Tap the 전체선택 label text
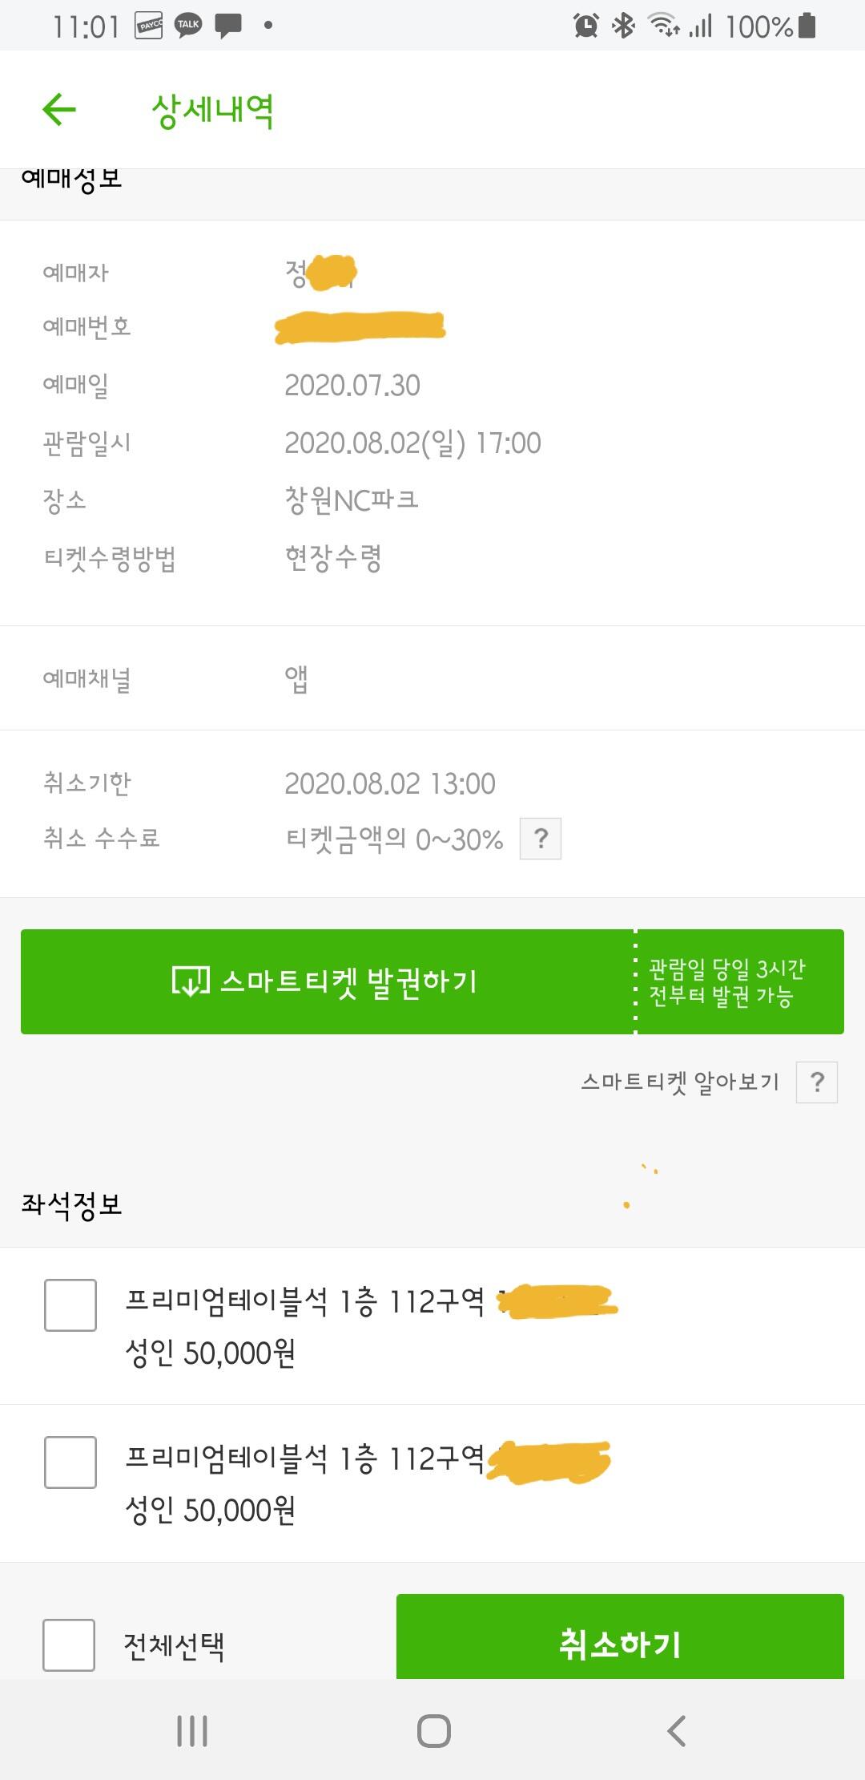Image resolution: width=865 pixels, height=1780 pixels. pyautogui.click(x=174, y=1646)
